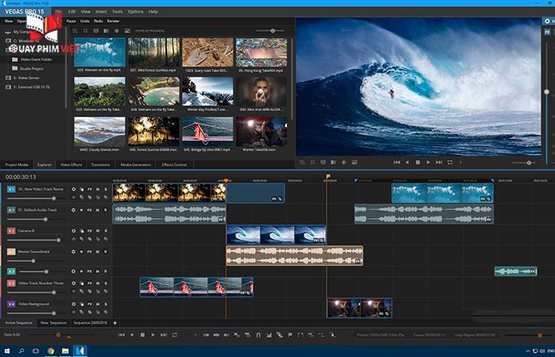Click the FX icon on Camera B track
Viewport: 555px width, 357px height.
point(90,231)
